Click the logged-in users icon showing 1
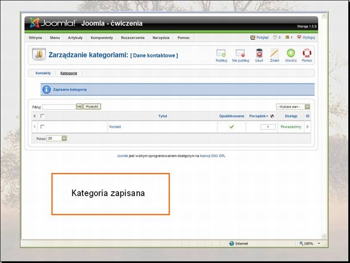The image size is (350, 263). (287, 37)
